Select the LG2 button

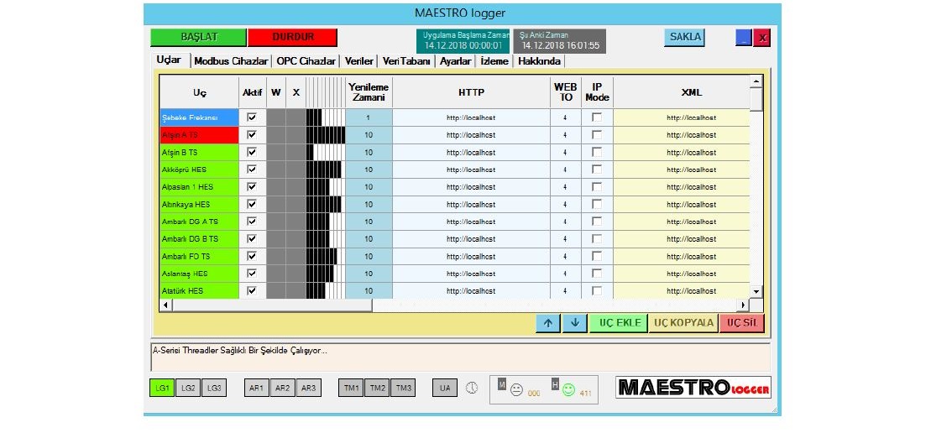pyautogui.click(x=187, y=388)
